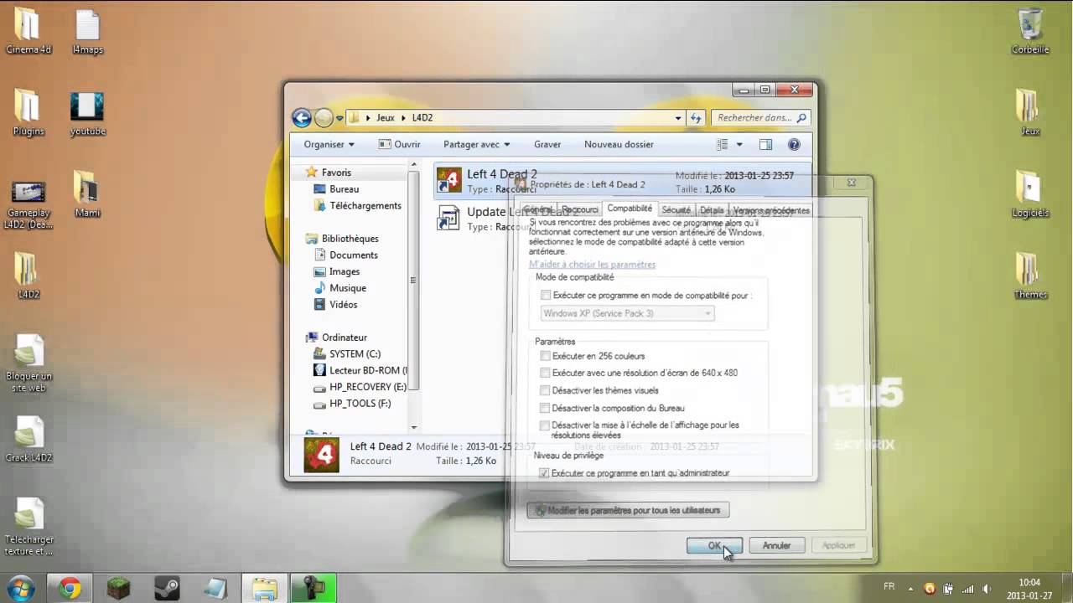This screenshot has height=603, width=1073.
Task: Open the Mami desktop folder
Action: click(x=87, y=194)
